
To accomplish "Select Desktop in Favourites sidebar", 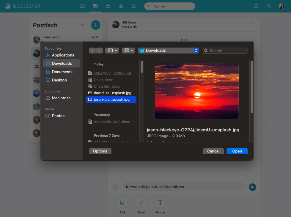I will tap(62, 80).
